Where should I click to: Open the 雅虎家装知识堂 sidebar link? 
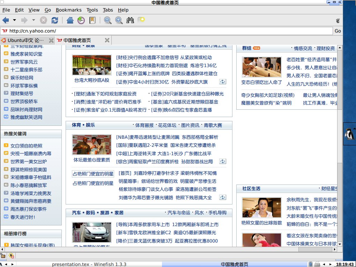pos(26,54)
